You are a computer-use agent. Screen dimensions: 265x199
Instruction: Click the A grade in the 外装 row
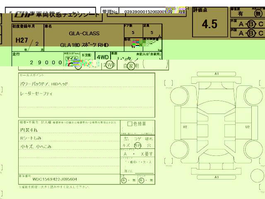[x=241, y=24]
